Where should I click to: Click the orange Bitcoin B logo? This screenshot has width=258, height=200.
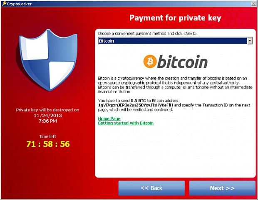150,62
